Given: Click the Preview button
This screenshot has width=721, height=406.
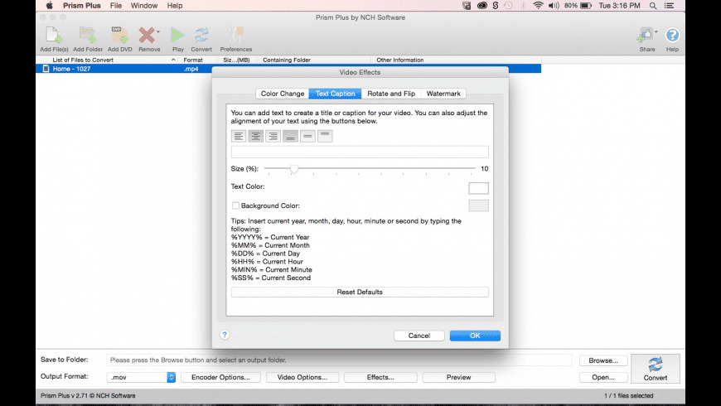Looking at the screenshot, I should coord(458,377).
